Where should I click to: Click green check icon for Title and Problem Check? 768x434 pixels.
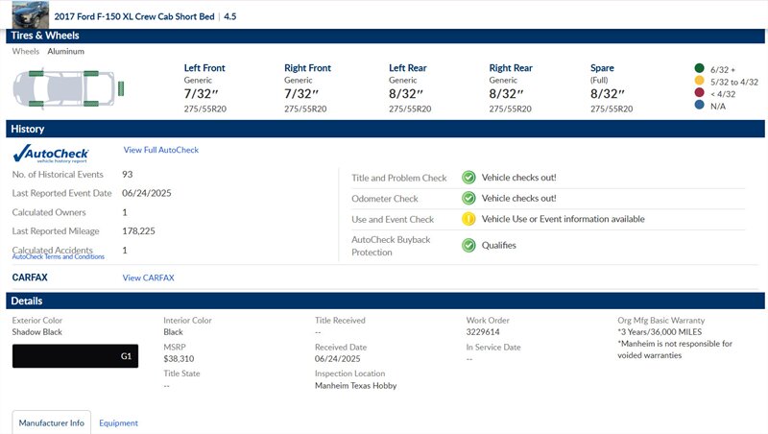pyautogui.click(x=468, y=178)
